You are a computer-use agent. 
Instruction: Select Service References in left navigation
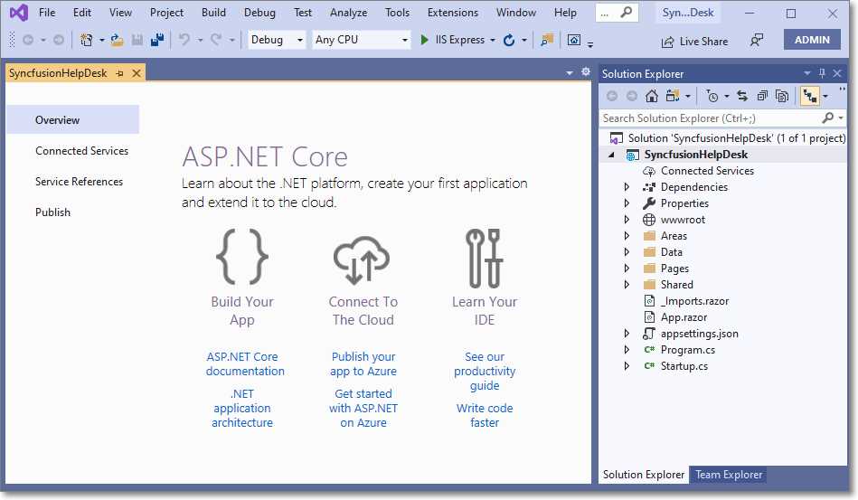79,182
